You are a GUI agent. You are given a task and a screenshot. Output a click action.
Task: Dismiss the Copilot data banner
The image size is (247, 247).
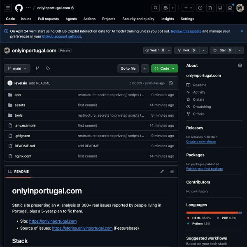coord(242,31)
